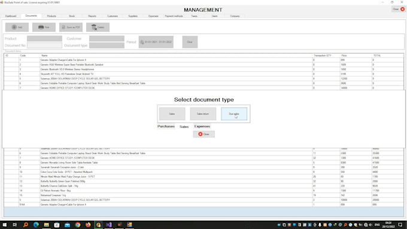This screenshot has height=229, width=407.
Task: Open File Explorer from taskbar
Action: coord(46,225)
